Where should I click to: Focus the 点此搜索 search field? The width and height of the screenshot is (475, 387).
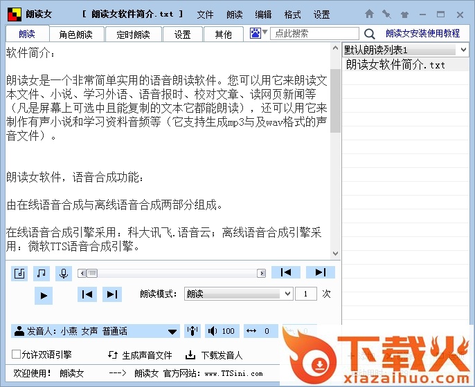coord(314,33)
